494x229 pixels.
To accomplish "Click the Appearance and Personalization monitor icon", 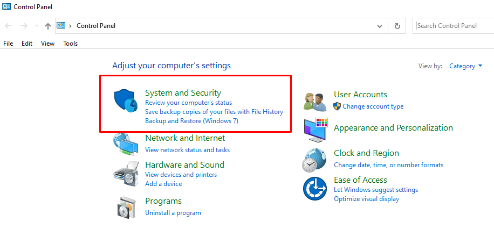I will [x=315, y=130].
